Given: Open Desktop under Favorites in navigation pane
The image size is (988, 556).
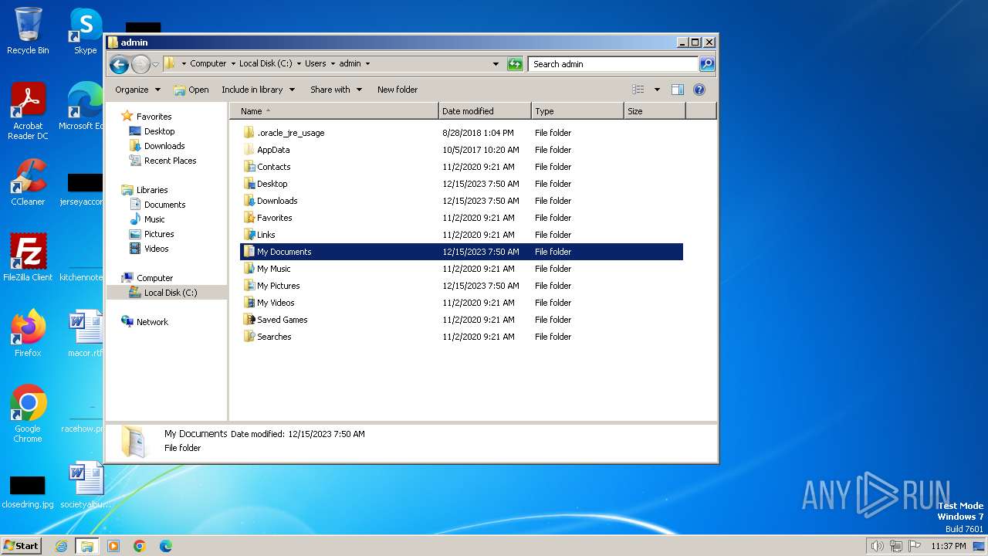Looking at the screenshot, I should 159,131.
